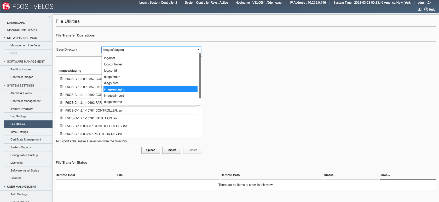Select file F5OS-C-1.2.1-10781.PARTITION.iso
The image size is (439, 202).
point(91,118)
